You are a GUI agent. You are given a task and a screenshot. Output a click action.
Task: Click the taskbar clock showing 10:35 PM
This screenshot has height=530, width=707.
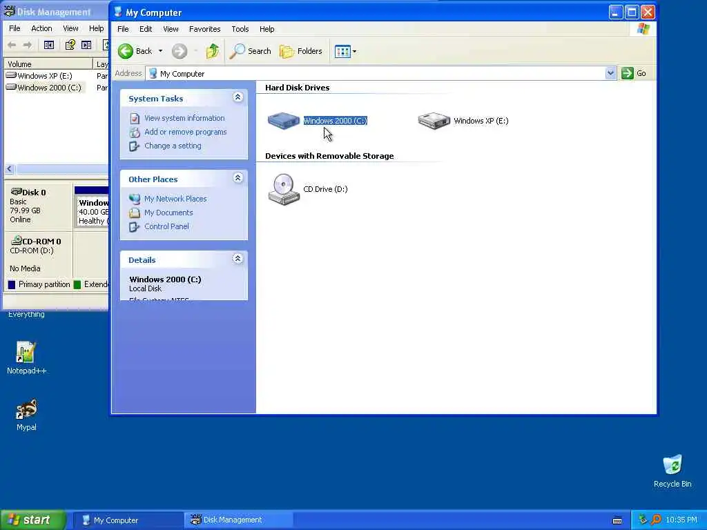(681, 520)
